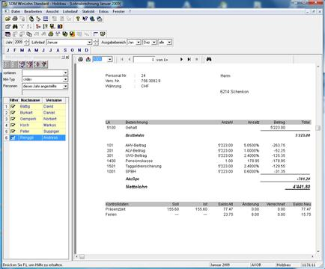325x269 pixels.
Task: Click the printer icon in top toolbar
Action: [x=15, y=19]
